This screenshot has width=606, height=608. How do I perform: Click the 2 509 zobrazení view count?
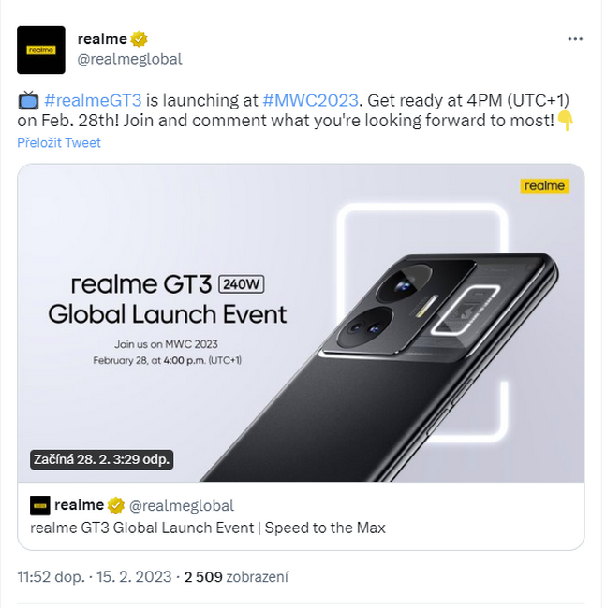coord(236,577)
